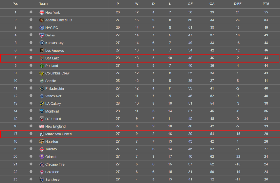The height and width of the screenshot is (183, 280).
Task: Select the LA Galaxy crest icon
Action: coord(42,104)
